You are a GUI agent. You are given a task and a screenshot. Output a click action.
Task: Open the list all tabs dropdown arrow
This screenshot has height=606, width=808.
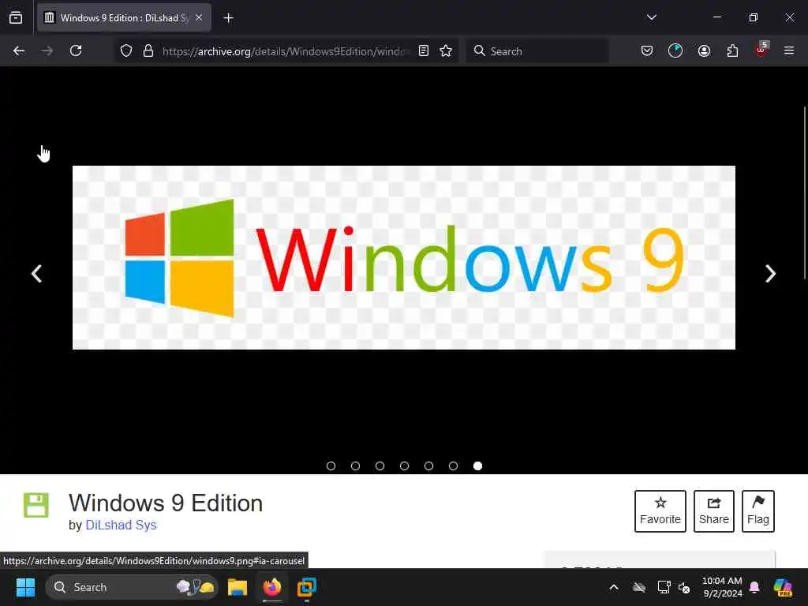tap(651, 17)
